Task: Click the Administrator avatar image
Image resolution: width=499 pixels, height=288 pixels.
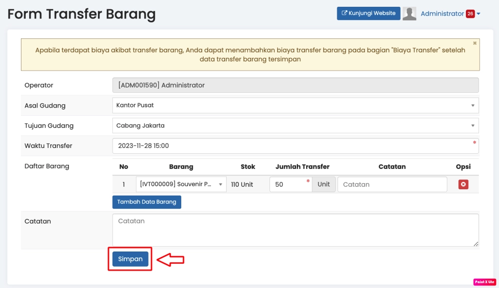Action: [x=409, y=14]
